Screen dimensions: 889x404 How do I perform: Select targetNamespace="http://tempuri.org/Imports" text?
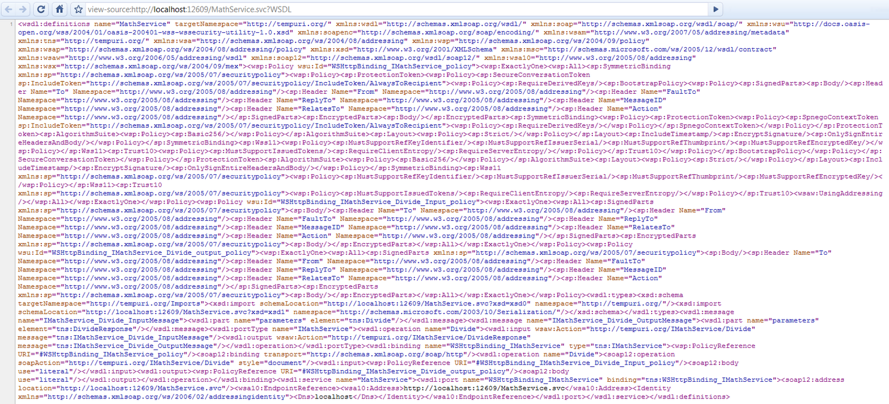pos(113,304)
